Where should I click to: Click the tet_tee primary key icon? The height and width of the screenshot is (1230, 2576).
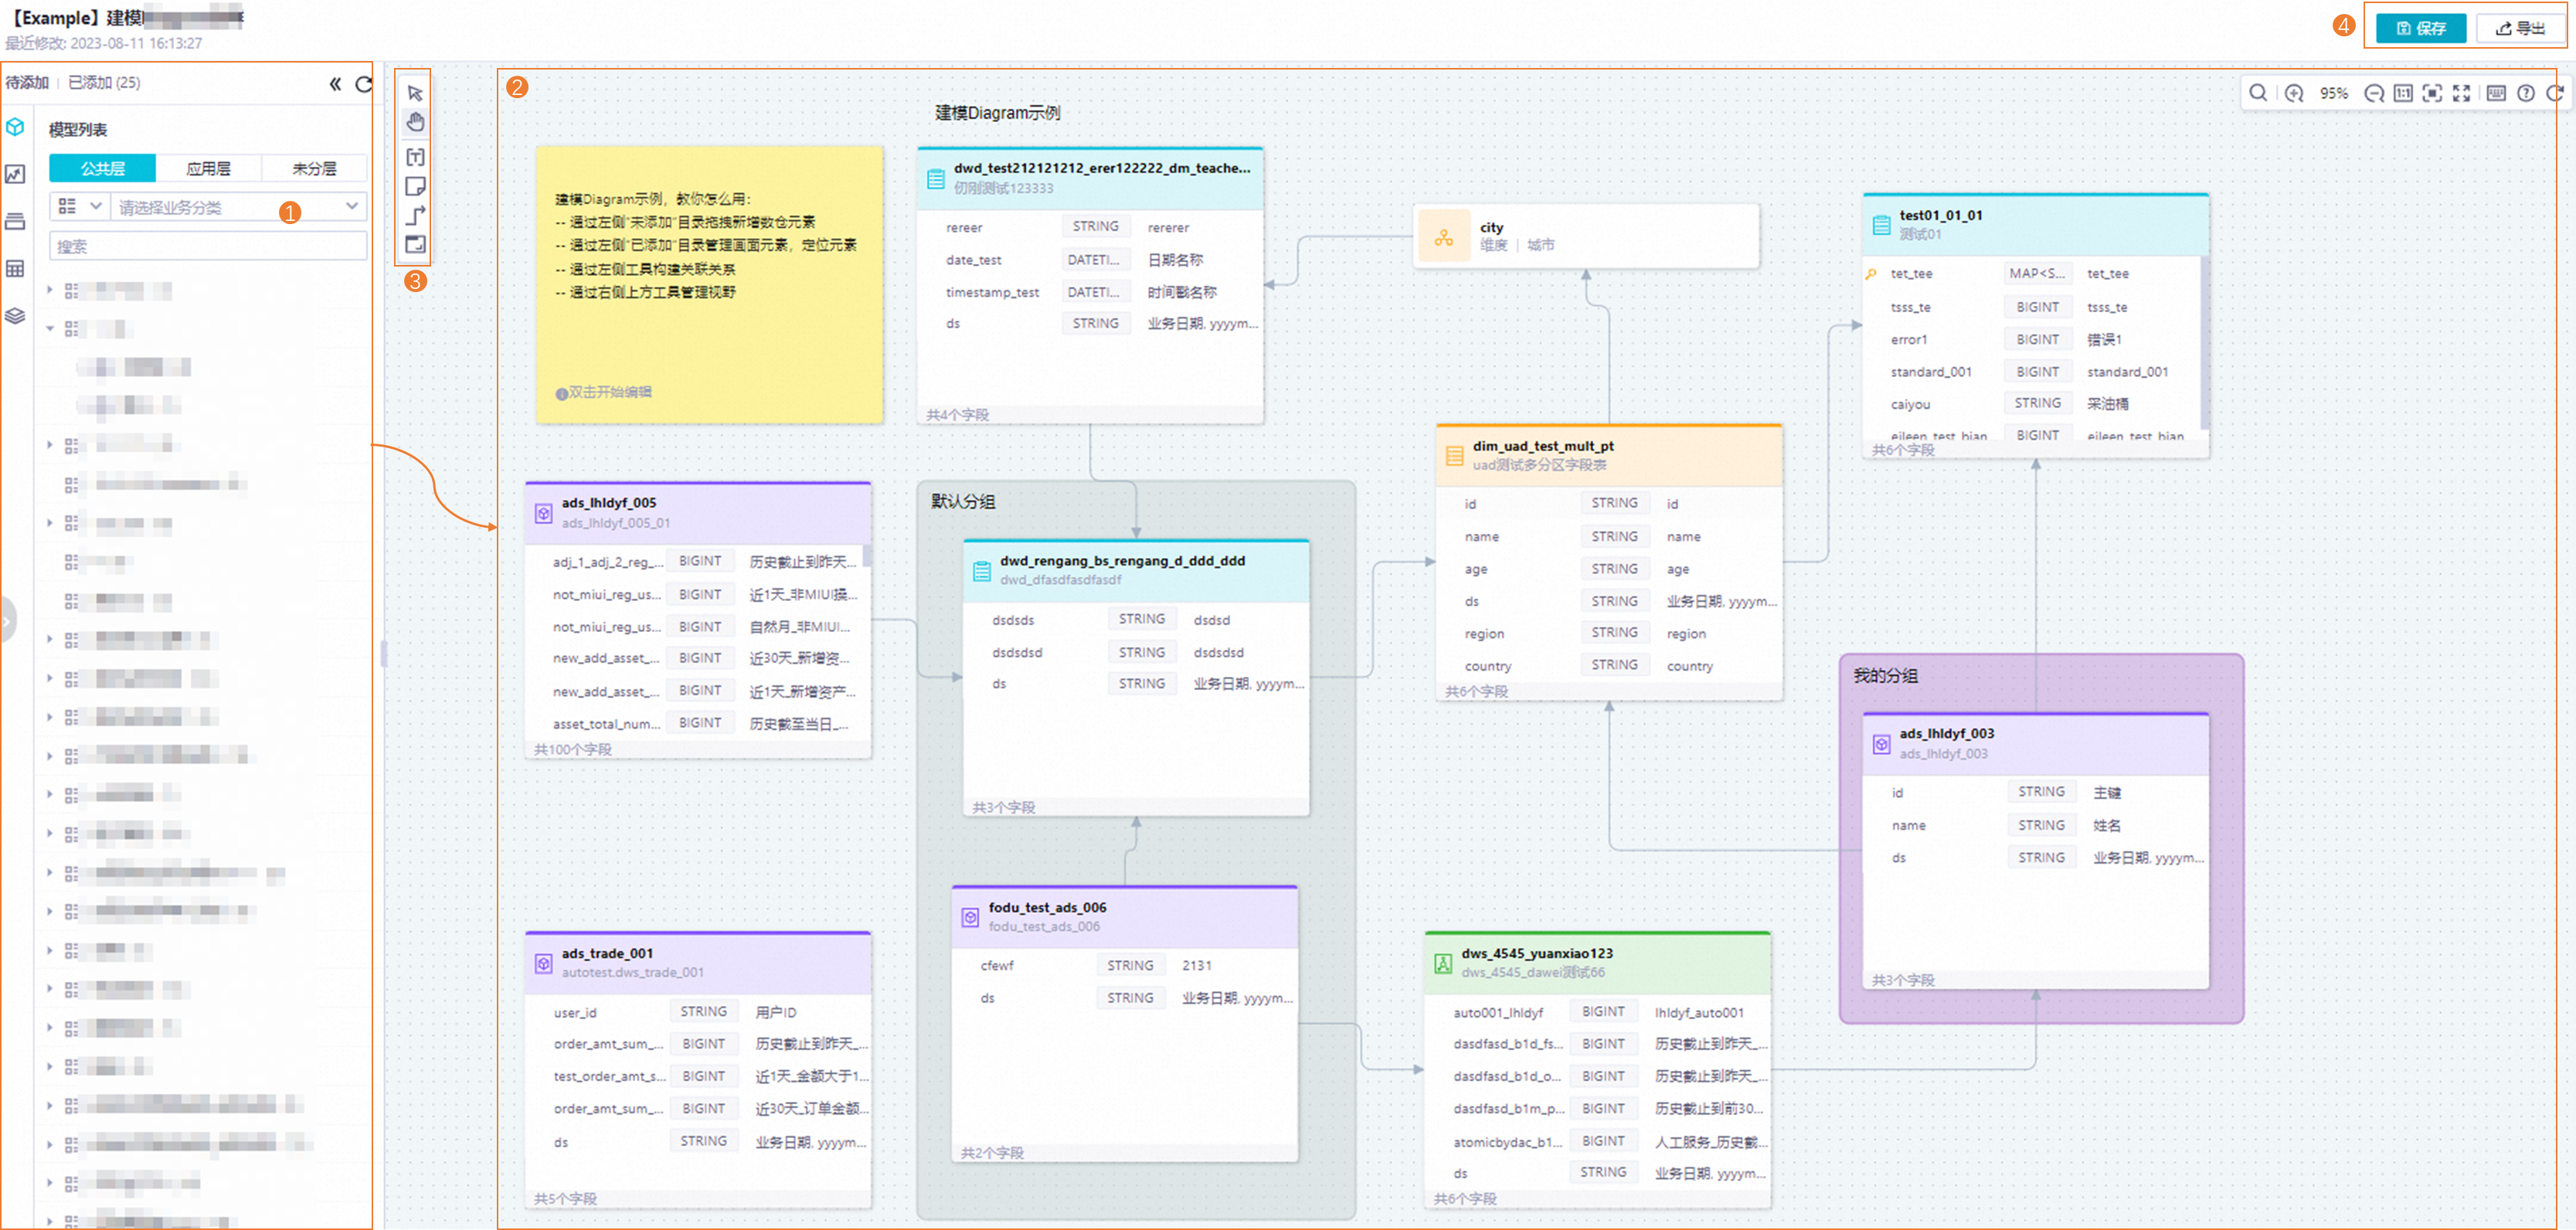coord(1870,274)
